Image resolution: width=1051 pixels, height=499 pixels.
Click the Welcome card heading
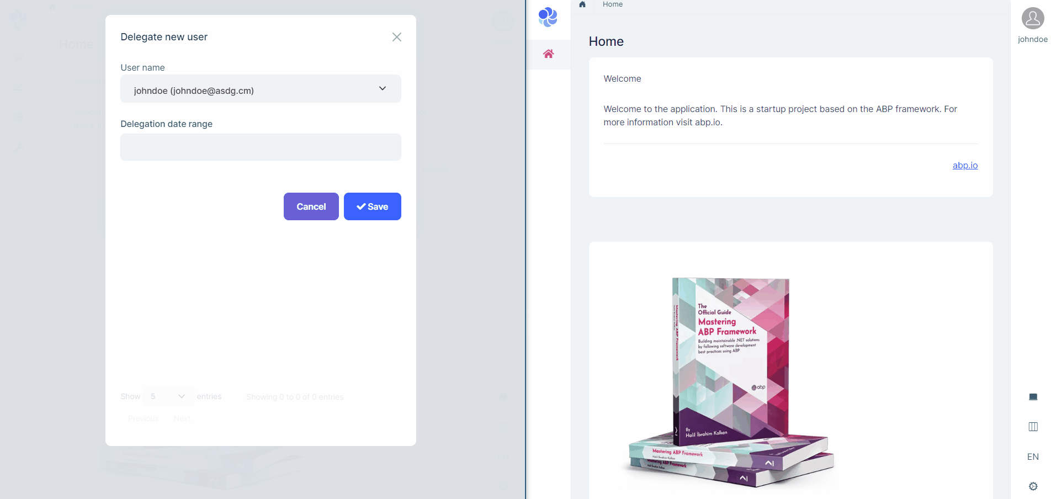click(622, 79)
